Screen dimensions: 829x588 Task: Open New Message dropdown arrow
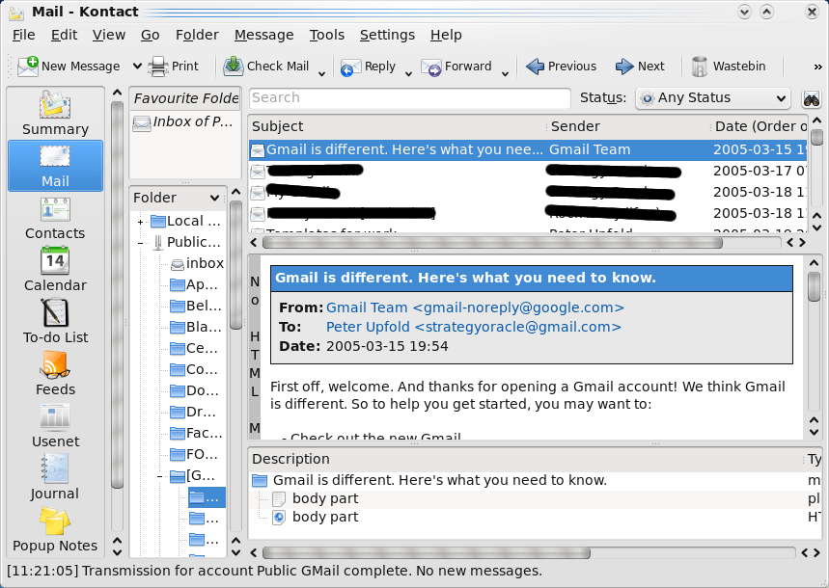(137, 67)
